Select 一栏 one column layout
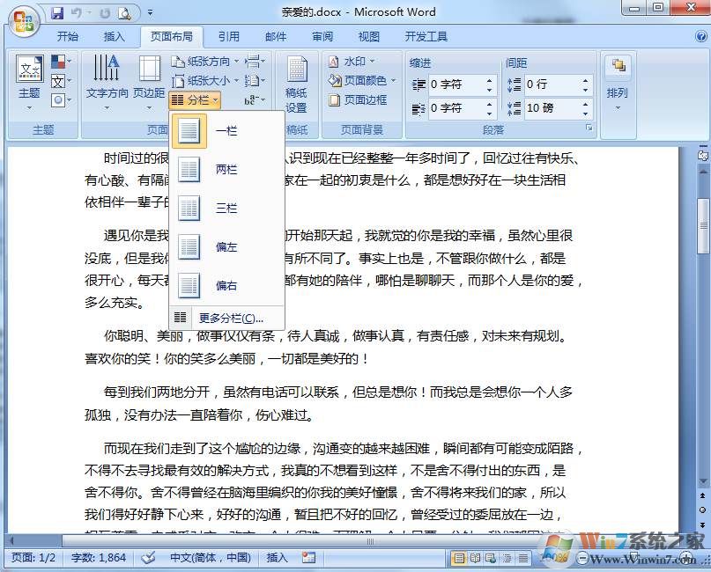This screenshot has height=572, width=711. point(226,131)
